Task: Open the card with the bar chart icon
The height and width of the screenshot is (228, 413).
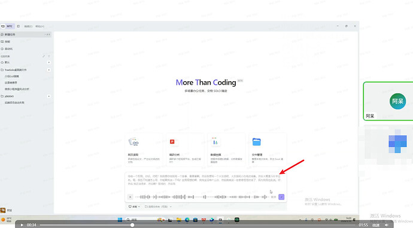Action: [x=226, y=150]
